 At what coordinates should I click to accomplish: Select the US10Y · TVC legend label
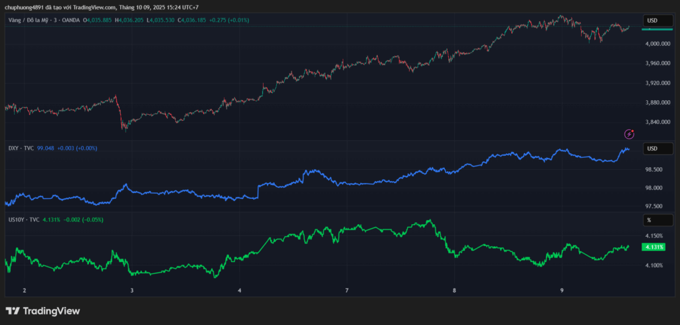[24, 220]
